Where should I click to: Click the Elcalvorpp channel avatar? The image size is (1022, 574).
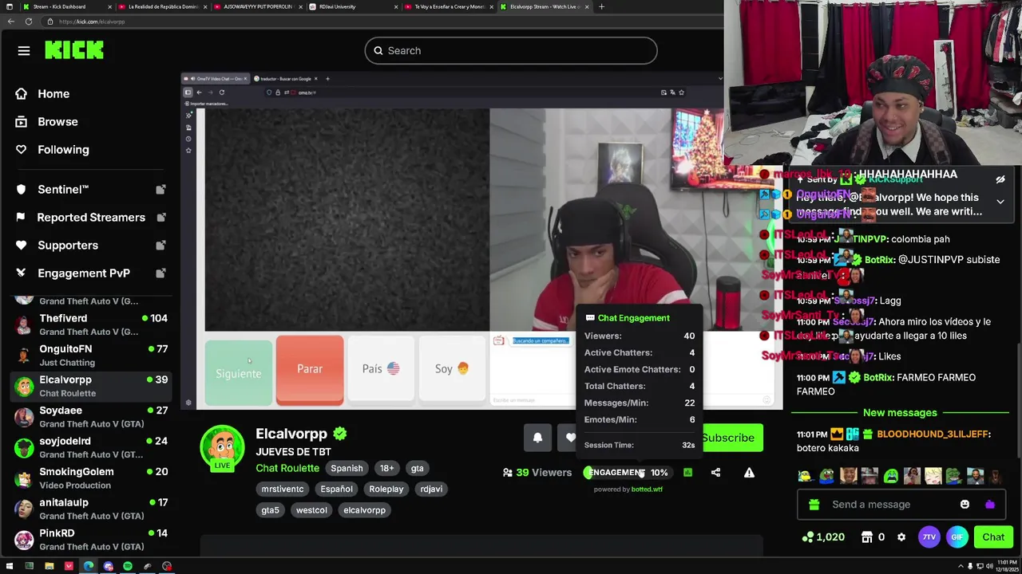(222, 447)
